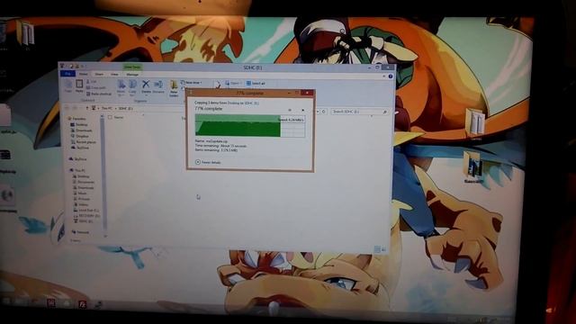Click Copy path in the ribbon
This screenshot has height=324, width=576.
click(x=96, y=87)
